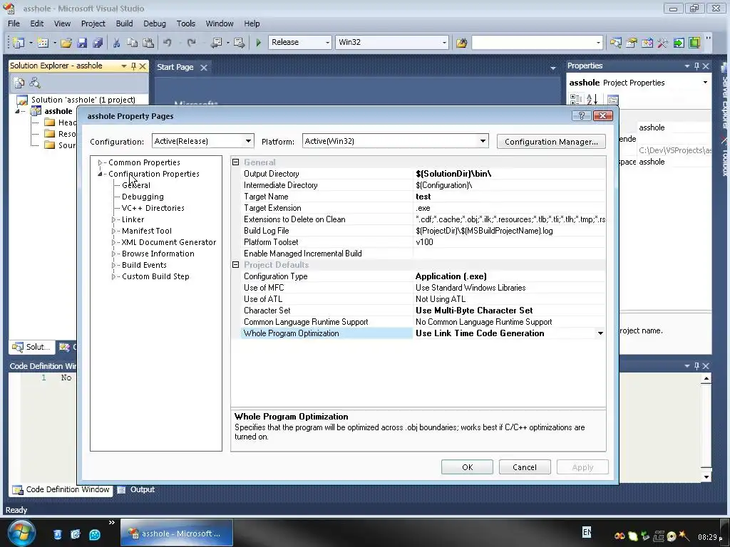Open the File menu
Image resolution: width=730 pixels, height=547 pixels.
click(x=14, y=24)
